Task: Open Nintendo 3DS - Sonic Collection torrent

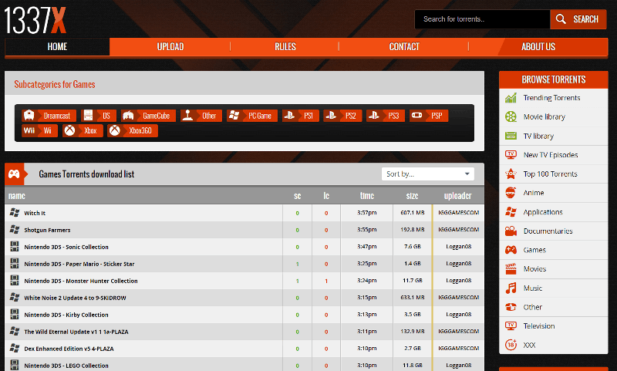Action: (66, 247)
